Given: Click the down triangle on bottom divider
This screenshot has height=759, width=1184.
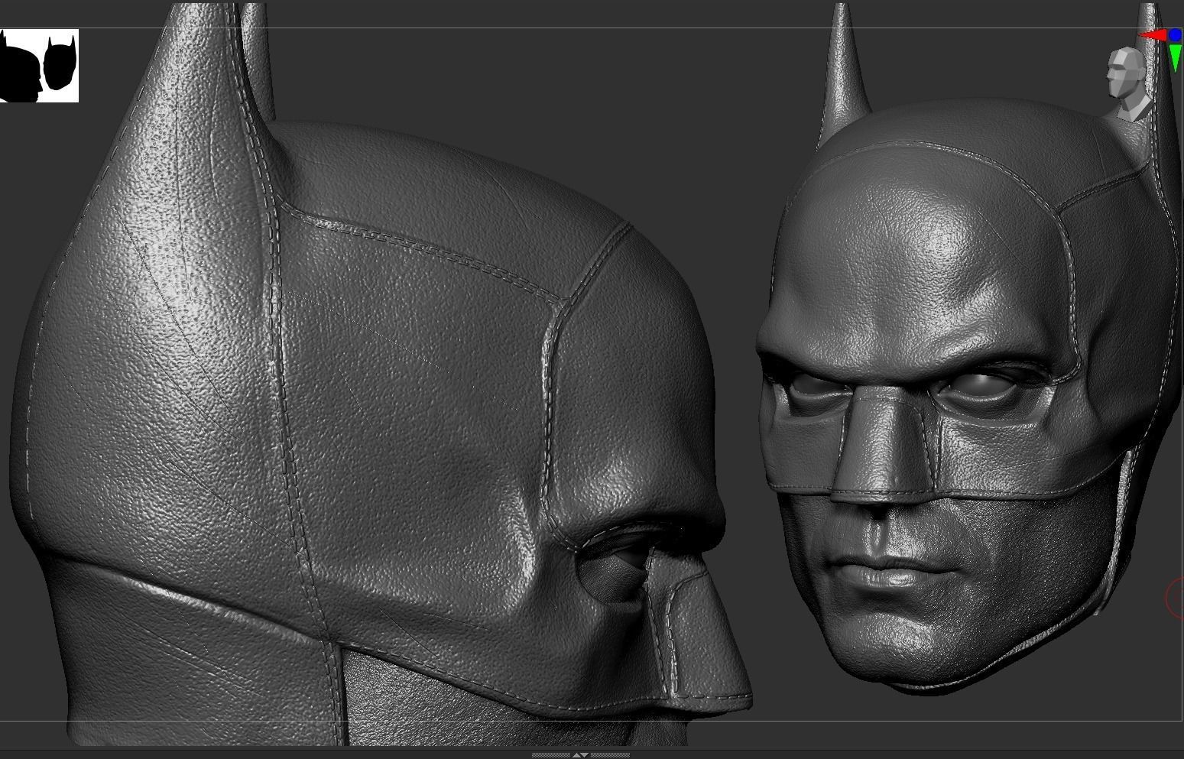Looking at the screenshot, I should tap(585, 755).
